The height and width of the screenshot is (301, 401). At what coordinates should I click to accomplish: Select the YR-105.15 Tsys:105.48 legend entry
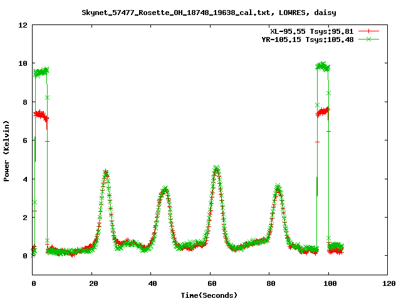click(x=308, y=40)
